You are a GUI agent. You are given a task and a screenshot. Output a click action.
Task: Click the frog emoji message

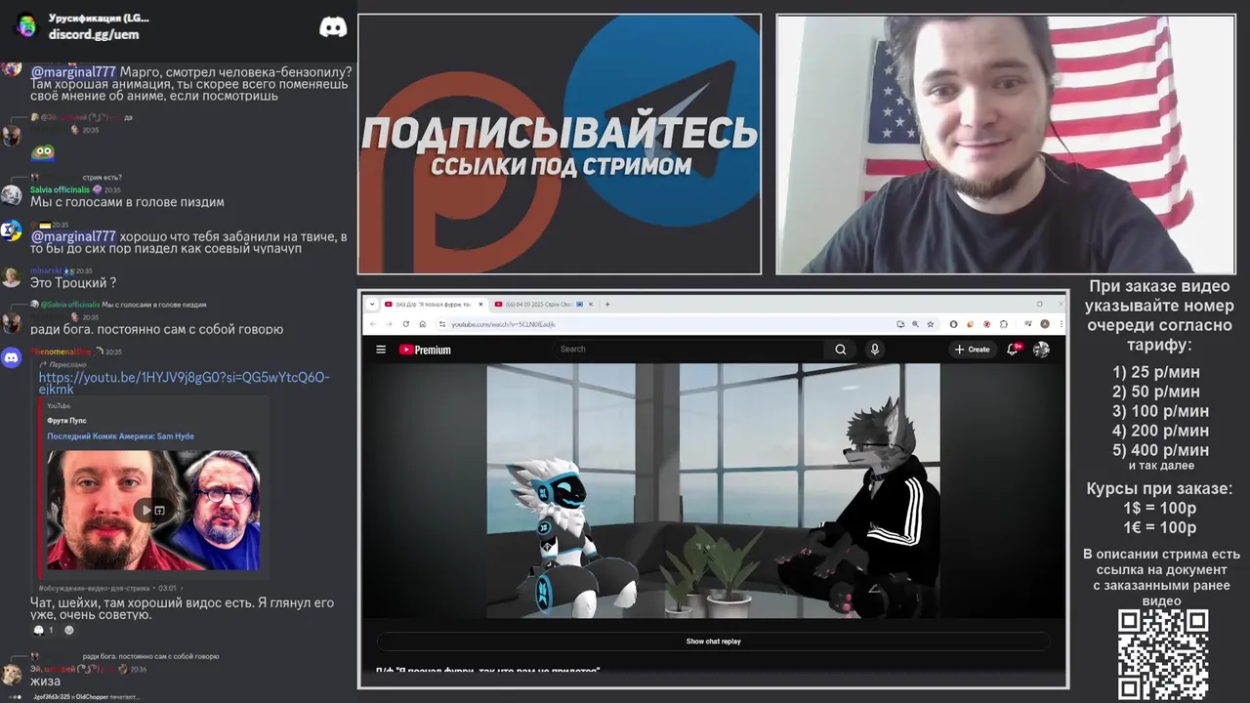click(x=42, y=152)
